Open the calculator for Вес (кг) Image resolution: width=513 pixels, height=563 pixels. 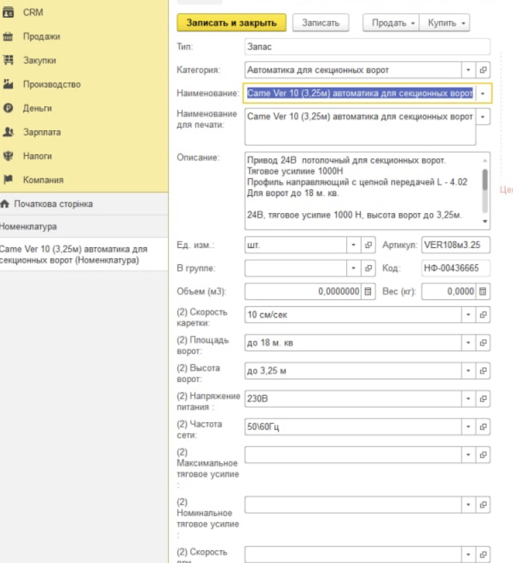tap(483, 291)
